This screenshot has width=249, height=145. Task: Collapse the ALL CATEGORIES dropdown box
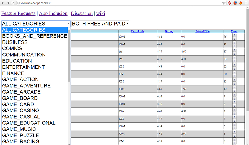pos(36,24)
